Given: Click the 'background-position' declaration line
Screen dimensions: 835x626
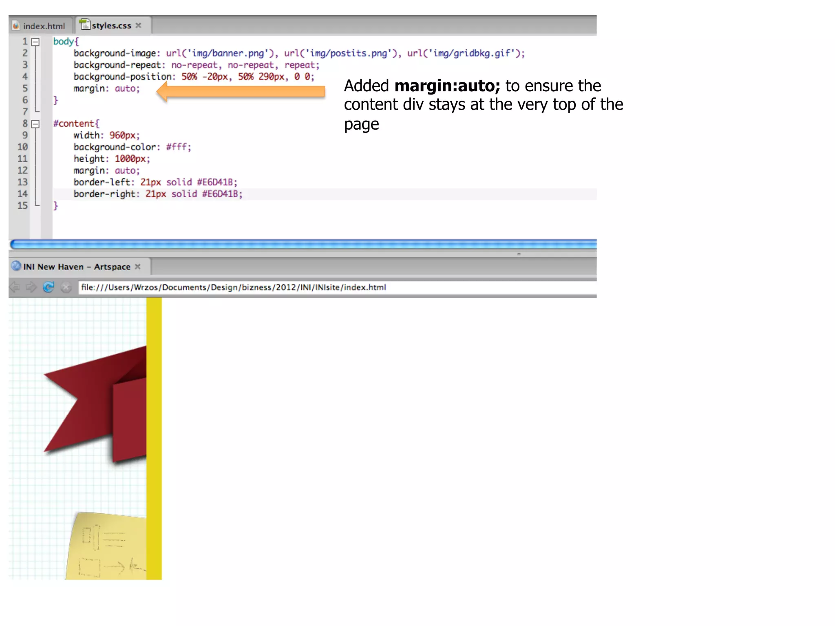Looking at the screenshot, I should (194, 77).
